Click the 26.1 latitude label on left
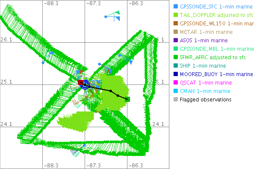 click(x=6, y=40)
